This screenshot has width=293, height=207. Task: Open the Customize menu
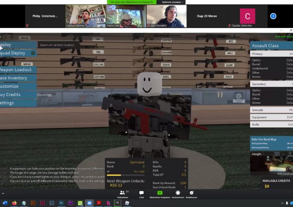[x=18, y=87]
